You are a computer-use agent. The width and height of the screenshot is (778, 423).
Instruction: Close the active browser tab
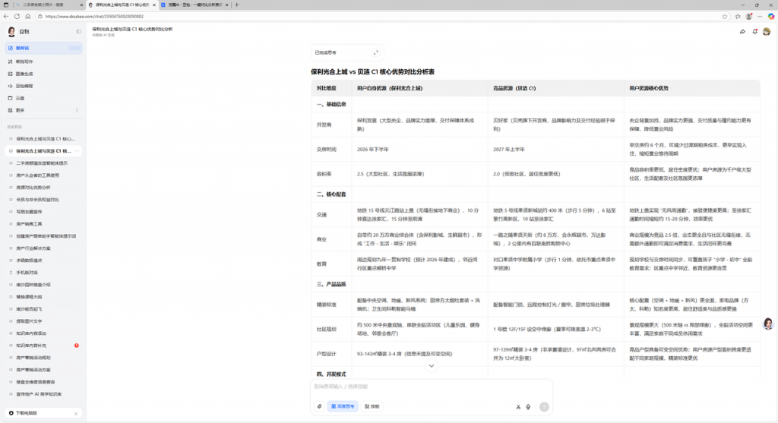(153, 5)
